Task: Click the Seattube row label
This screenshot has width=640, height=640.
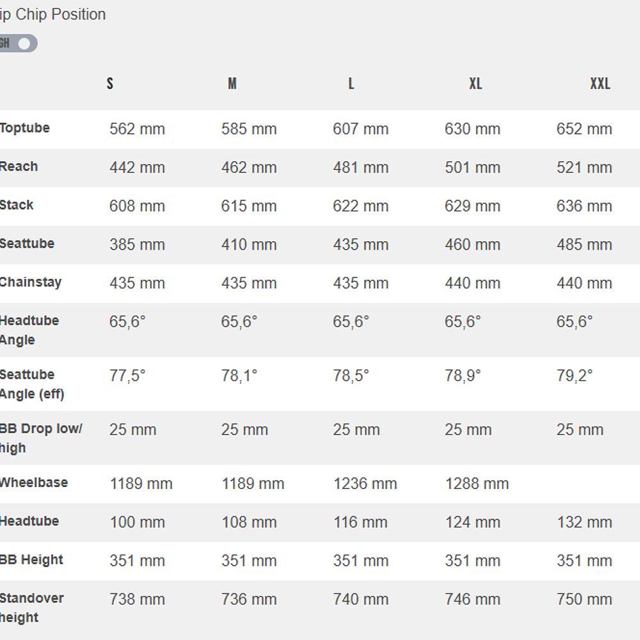Action: pos(28,243)
